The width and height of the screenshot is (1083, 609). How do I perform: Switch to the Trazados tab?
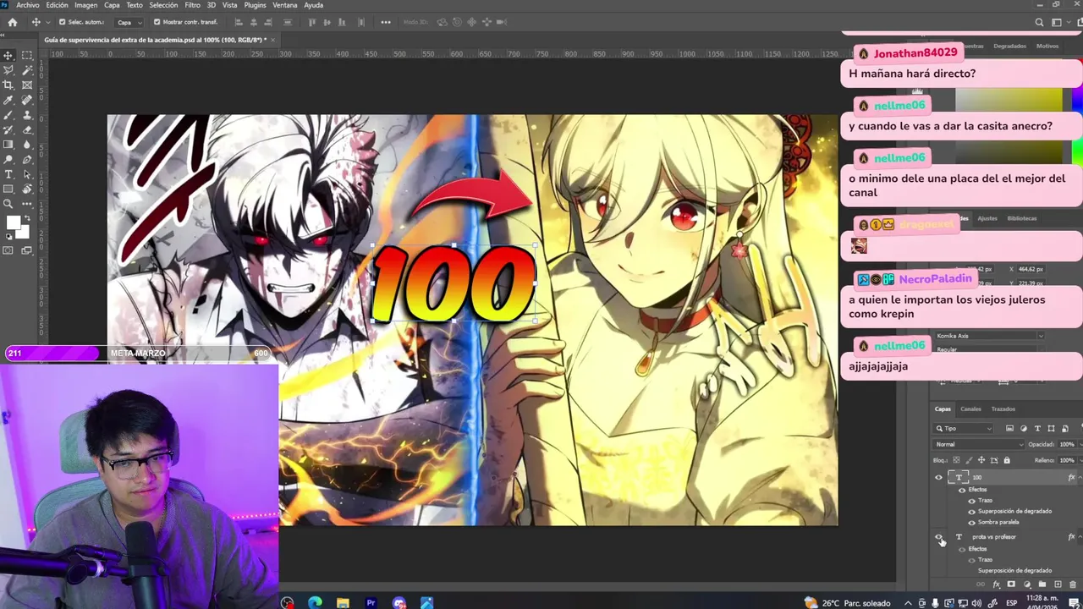[x=1003, y=409]
